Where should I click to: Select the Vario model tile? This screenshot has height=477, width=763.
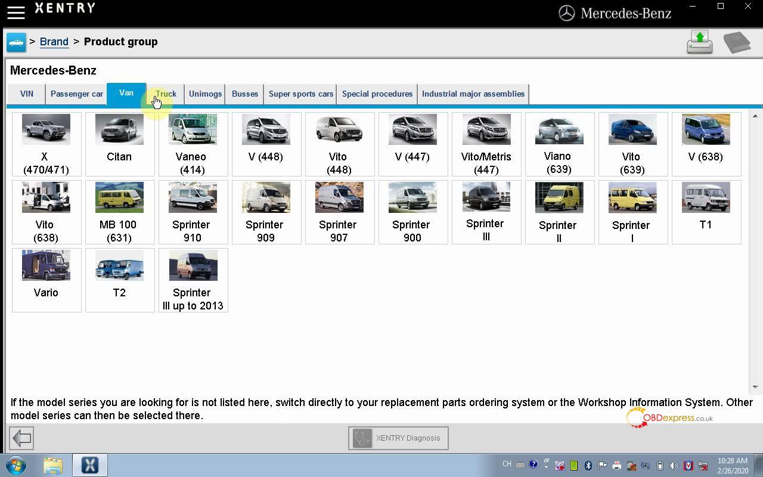click(x=46, y=280)
